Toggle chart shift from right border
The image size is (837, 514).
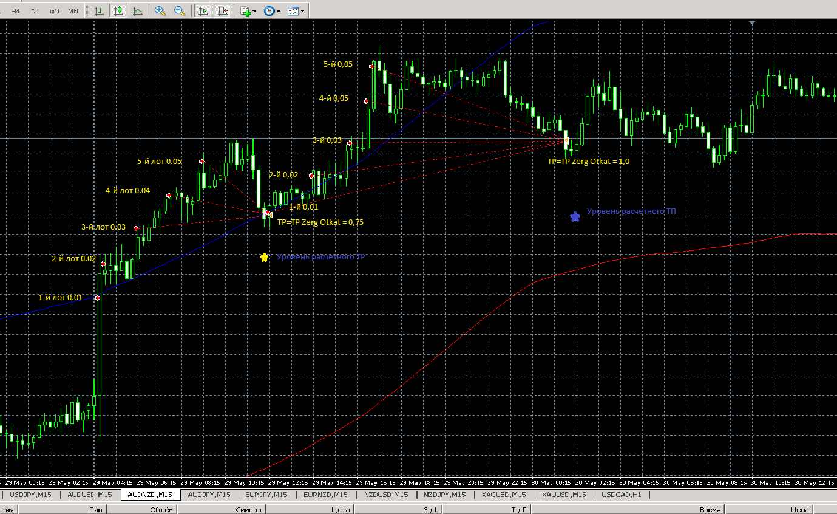pos(223,10)
